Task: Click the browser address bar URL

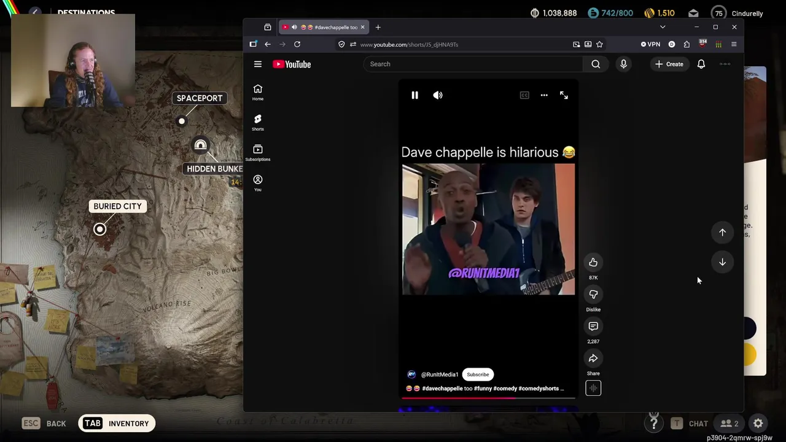Action: point(409,44)
